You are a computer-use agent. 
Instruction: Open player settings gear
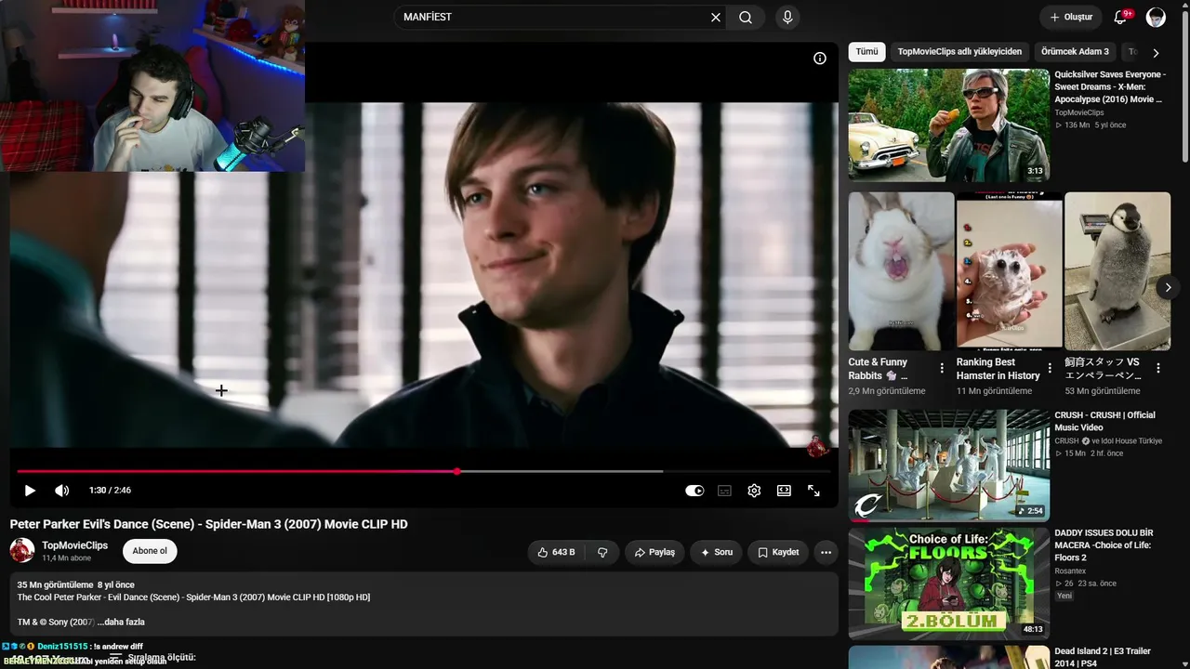754,491
